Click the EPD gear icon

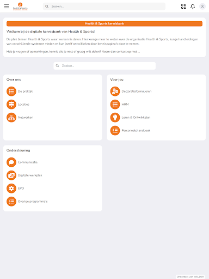(11, 188)
